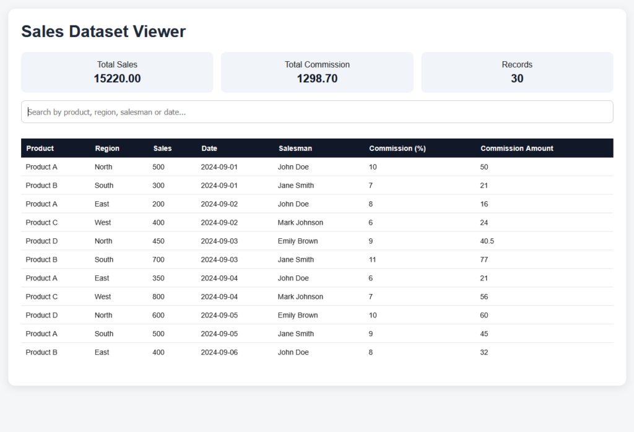634x432 pixels.
Task: Click Commission Amount 24 cell
Action: (x=484, y=223)
